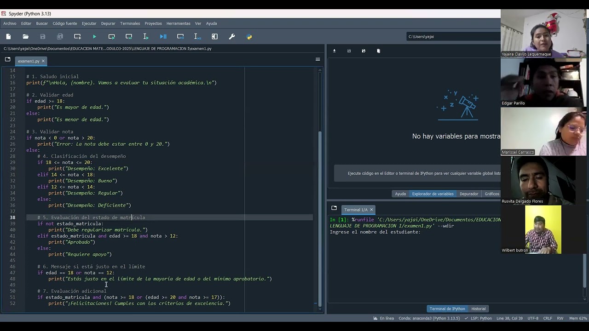Open PYTHONPATH manager Python icon
The height and width of the screenshot is (331, 589).
[x=249, y=37]
